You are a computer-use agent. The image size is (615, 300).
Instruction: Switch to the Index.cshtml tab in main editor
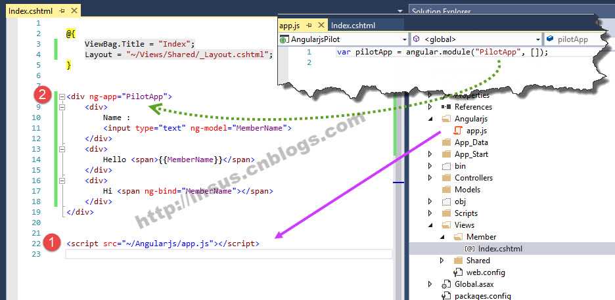pos(30,11)
